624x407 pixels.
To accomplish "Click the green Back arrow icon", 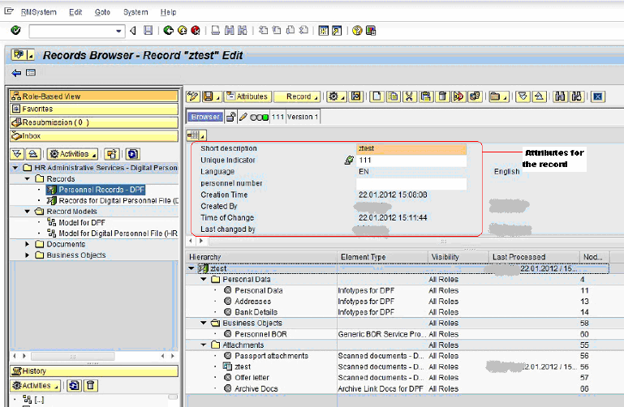I will pyautogui.click(x=168, y=31).
